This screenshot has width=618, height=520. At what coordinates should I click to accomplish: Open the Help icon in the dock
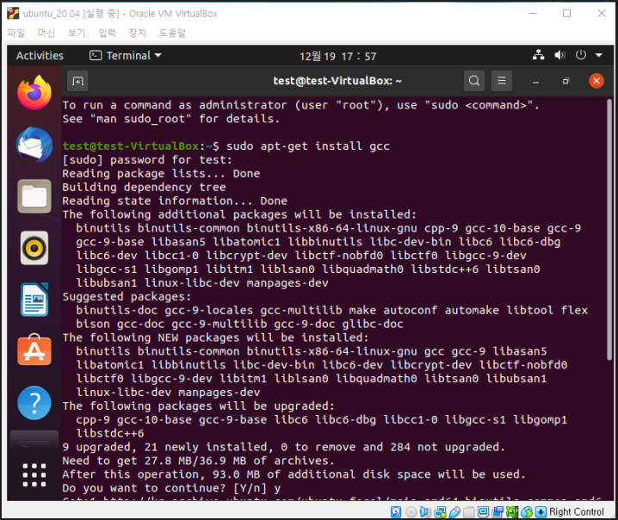[x=34, y=403]
